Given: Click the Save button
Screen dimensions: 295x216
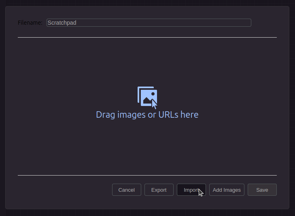Looking at the screenshot, I should pos(262,190).
